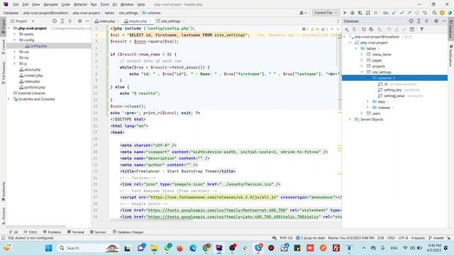
Task: Click the UTF-8 encoding status entry
Action: [x=403, y=238]
